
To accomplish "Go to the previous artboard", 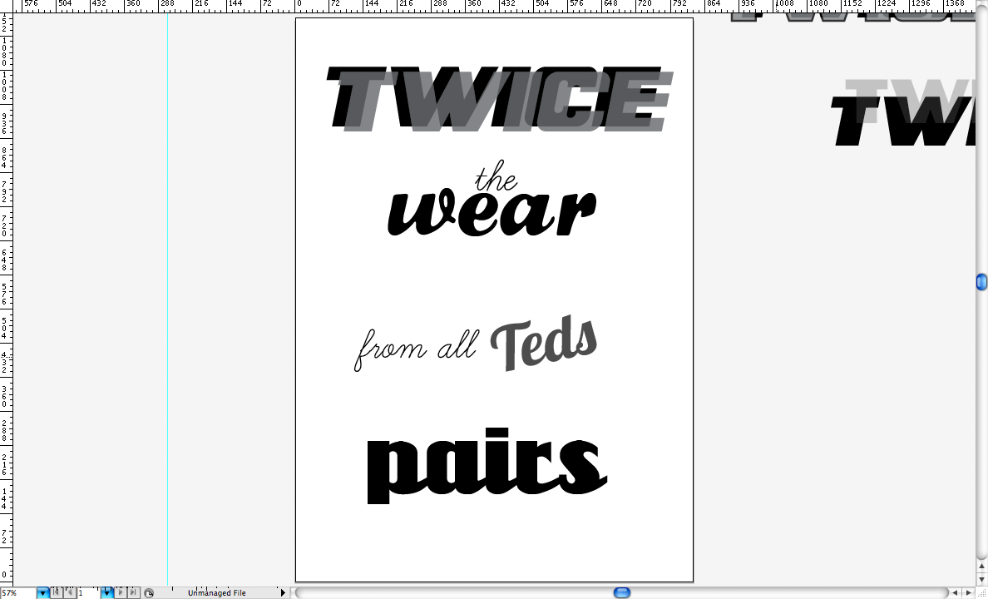I will click(69, 592).
